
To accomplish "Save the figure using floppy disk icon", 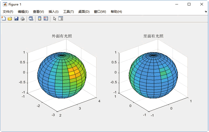I will click(x=16, y=19).
